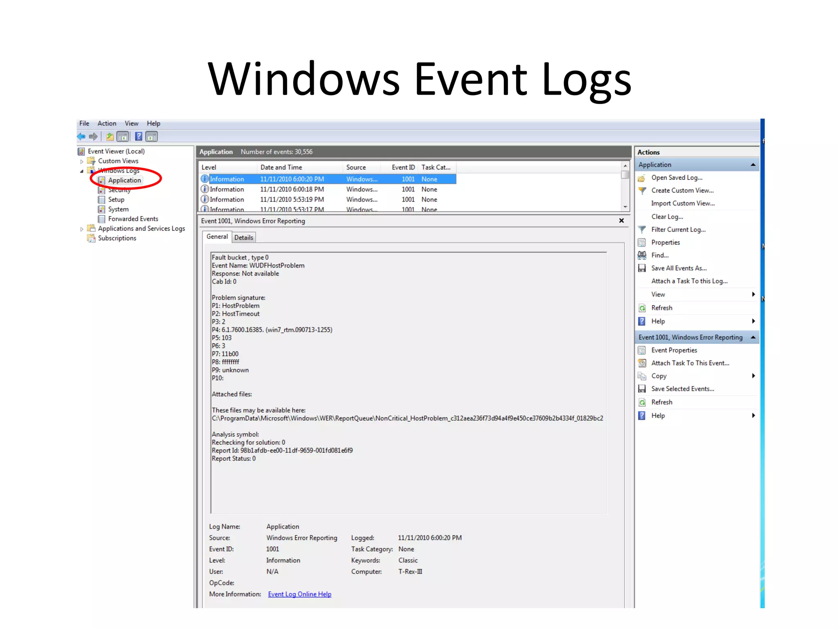Screen dimensions: 839x629
Task: Click the Subscriptions icon in tree
Action: pyautogui.click(x=91, y=238)
